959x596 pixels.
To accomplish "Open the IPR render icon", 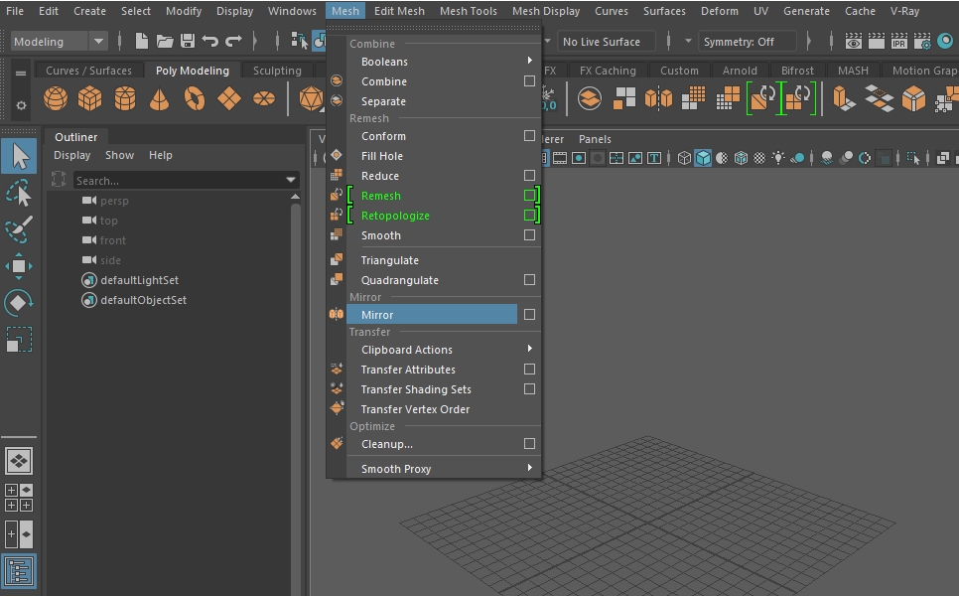I will coord(899,42).
